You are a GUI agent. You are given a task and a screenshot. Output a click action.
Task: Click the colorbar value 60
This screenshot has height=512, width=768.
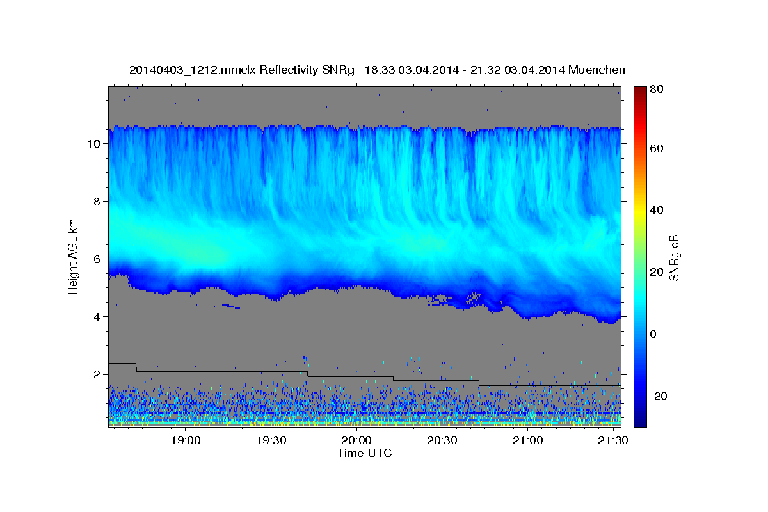(656, 148)
